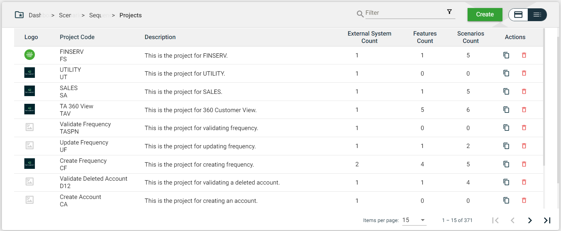Switch to list view layout
The image size is (561, 231).
(x=537, y=15)
